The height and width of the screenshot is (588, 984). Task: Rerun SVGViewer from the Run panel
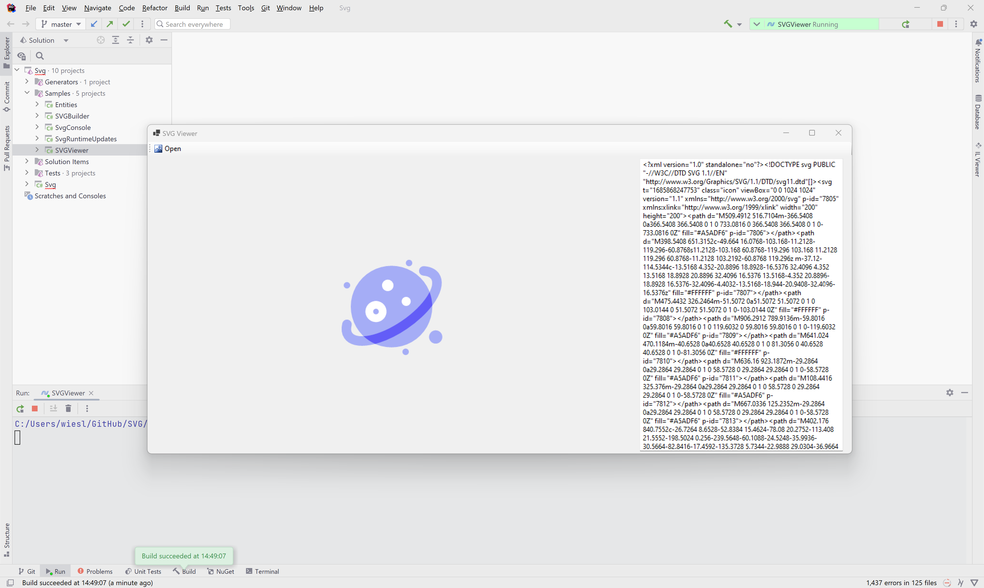point(20,409)
